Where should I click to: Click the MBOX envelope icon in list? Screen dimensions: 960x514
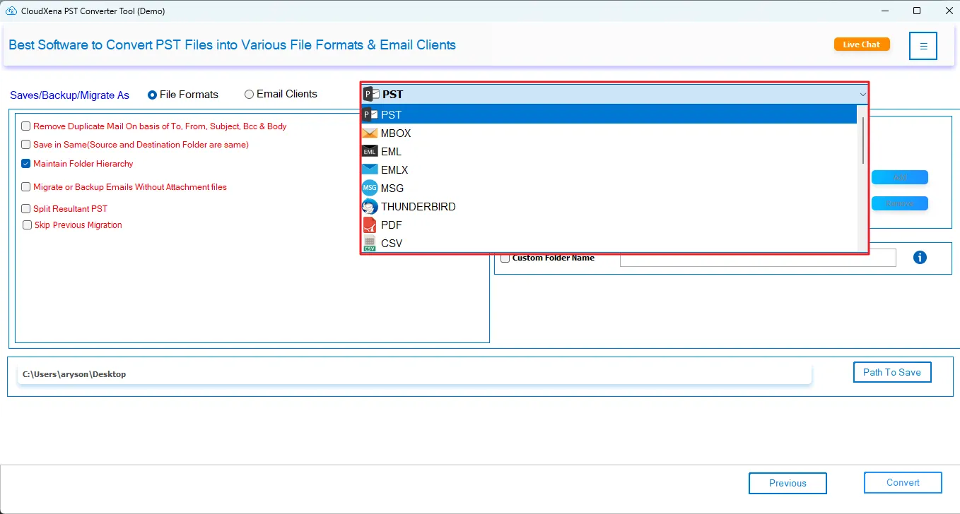click(x=370, y=133)
